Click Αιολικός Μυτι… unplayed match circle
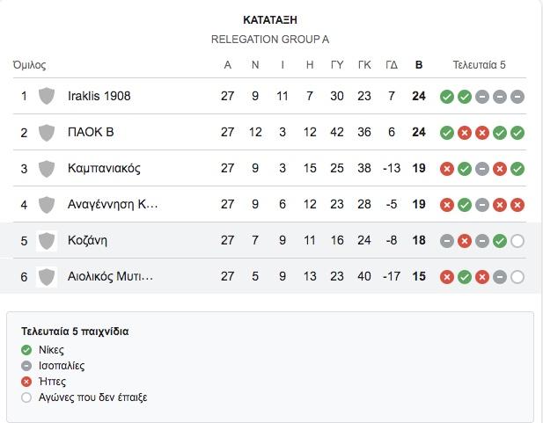543x423 pixels. 517,277
